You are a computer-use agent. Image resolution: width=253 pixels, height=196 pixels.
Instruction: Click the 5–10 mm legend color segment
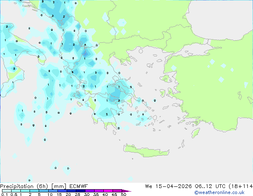pos(43,191)
